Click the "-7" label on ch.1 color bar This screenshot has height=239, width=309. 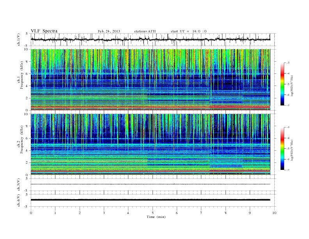[x=288, y=105]
